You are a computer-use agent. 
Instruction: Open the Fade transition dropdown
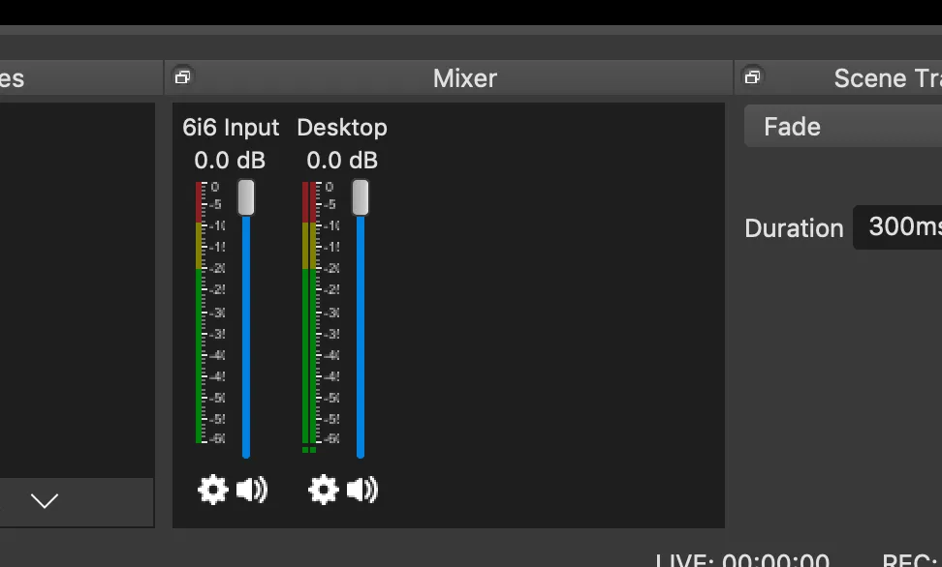841,127
